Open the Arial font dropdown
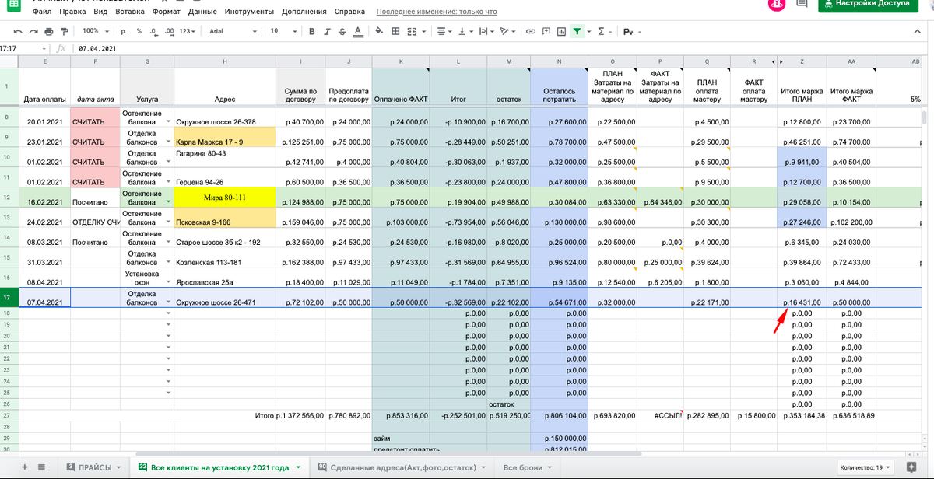Image resolution: width=934 pixels, height=479 pixels. (x=233, y=31)
